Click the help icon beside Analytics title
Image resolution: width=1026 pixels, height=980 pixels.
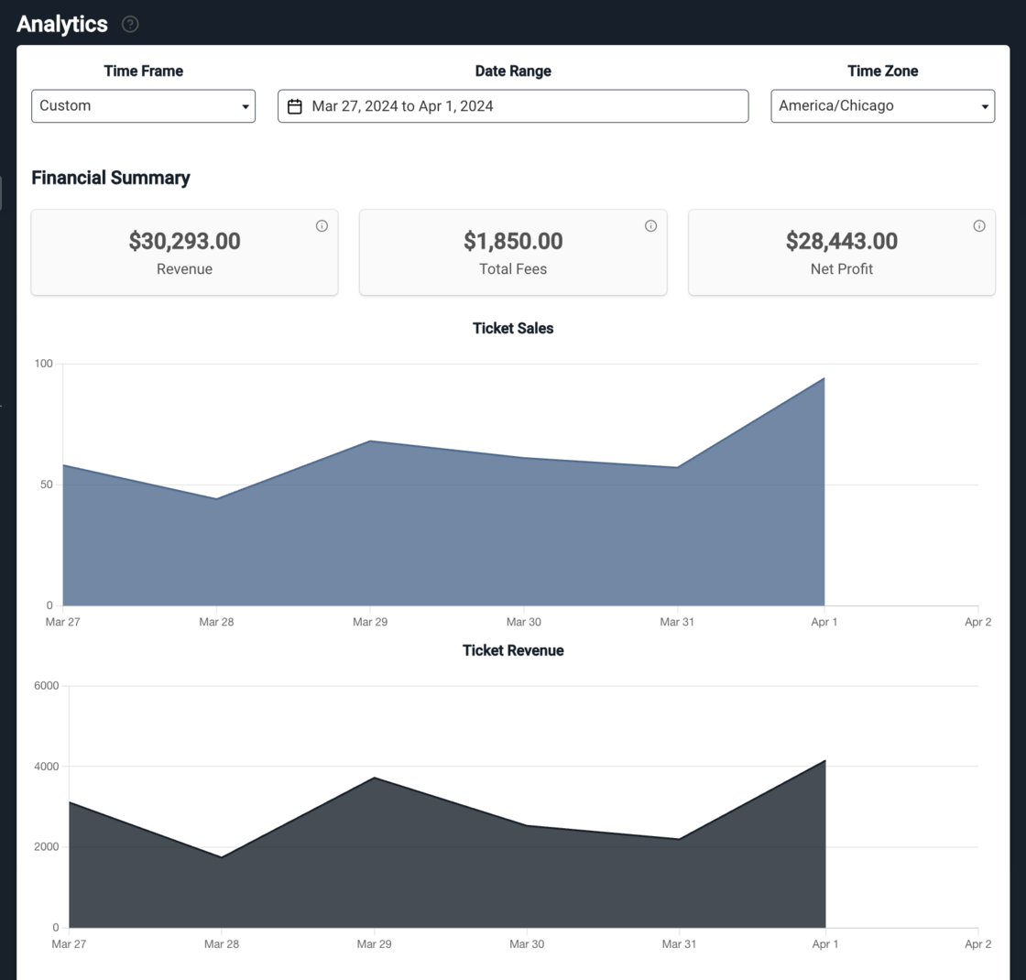tap(130, 25)
